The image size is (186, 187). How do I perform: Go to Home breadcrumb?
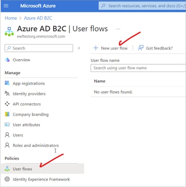pyautogui.click(x=11, y=18)
